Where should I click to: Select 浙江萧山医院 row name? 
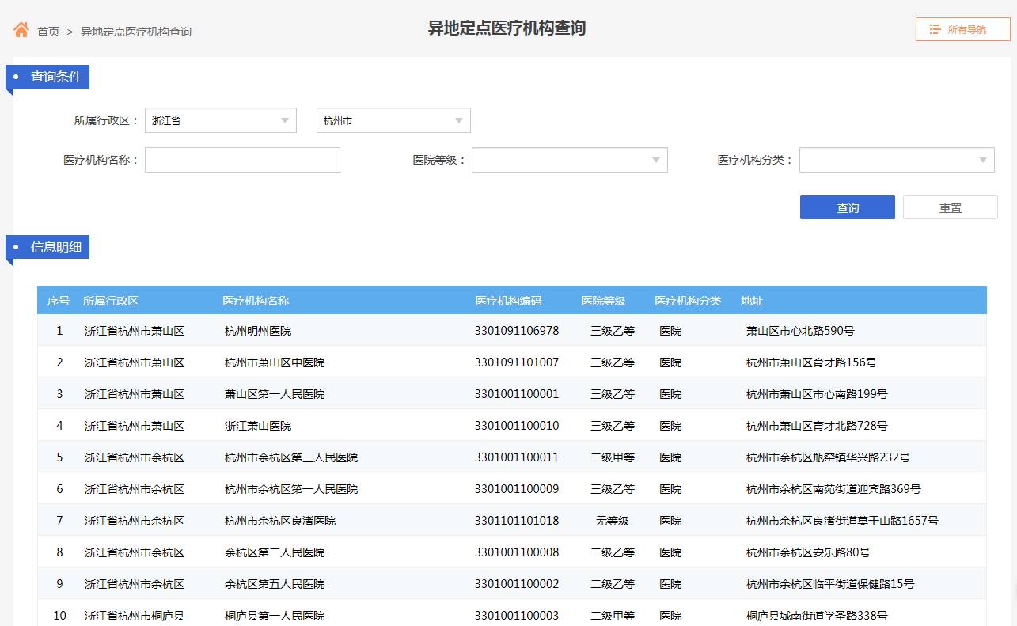point(258,426)
